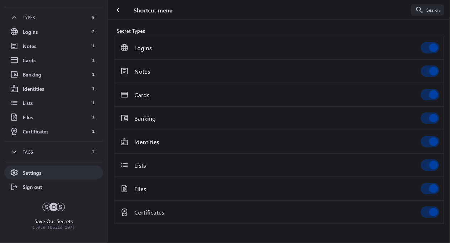Expand the Tags section chevron

point(14,152)
